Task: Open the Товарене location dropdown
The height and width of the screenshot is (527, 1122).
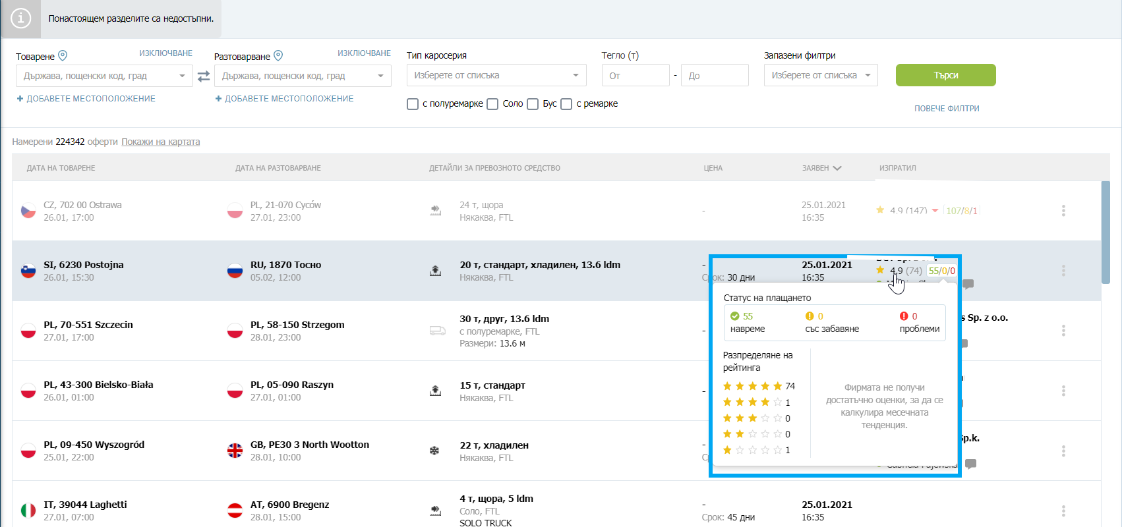Action: click(104, 76)
